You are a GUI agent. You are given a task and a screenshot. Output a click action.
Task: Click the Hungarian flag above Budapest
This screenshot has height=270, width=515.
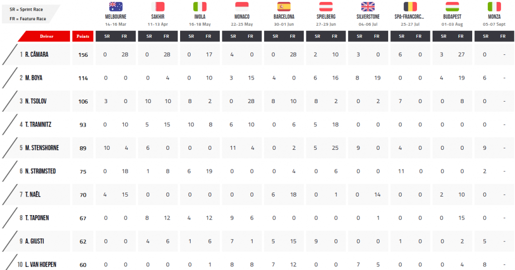point(452,7)
